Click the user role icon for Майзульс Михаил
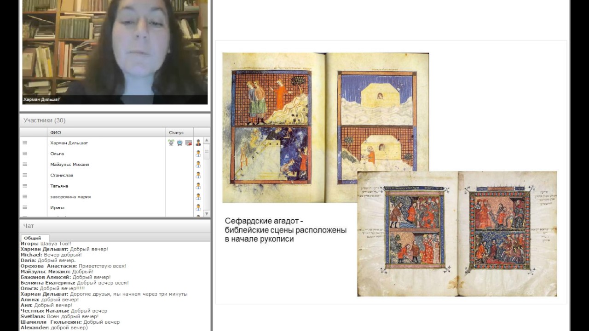This screenshot has width=589, height=331. 198,165
